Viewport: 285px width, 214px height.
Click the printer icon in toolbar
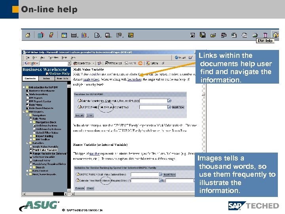tap(255, 35)
